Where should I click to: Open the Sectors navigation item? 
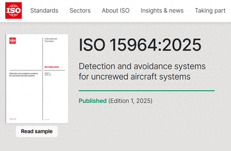pos(80,10)
